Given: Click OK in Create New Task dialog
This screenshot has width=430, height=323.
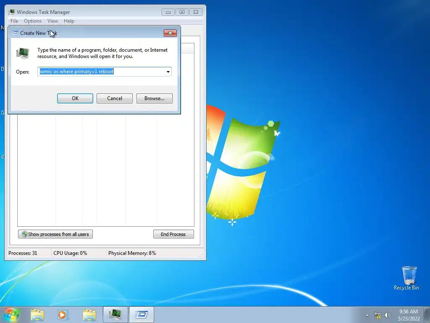Looking at the screenshot, I should pyautogui.click(x=75, y=98).
